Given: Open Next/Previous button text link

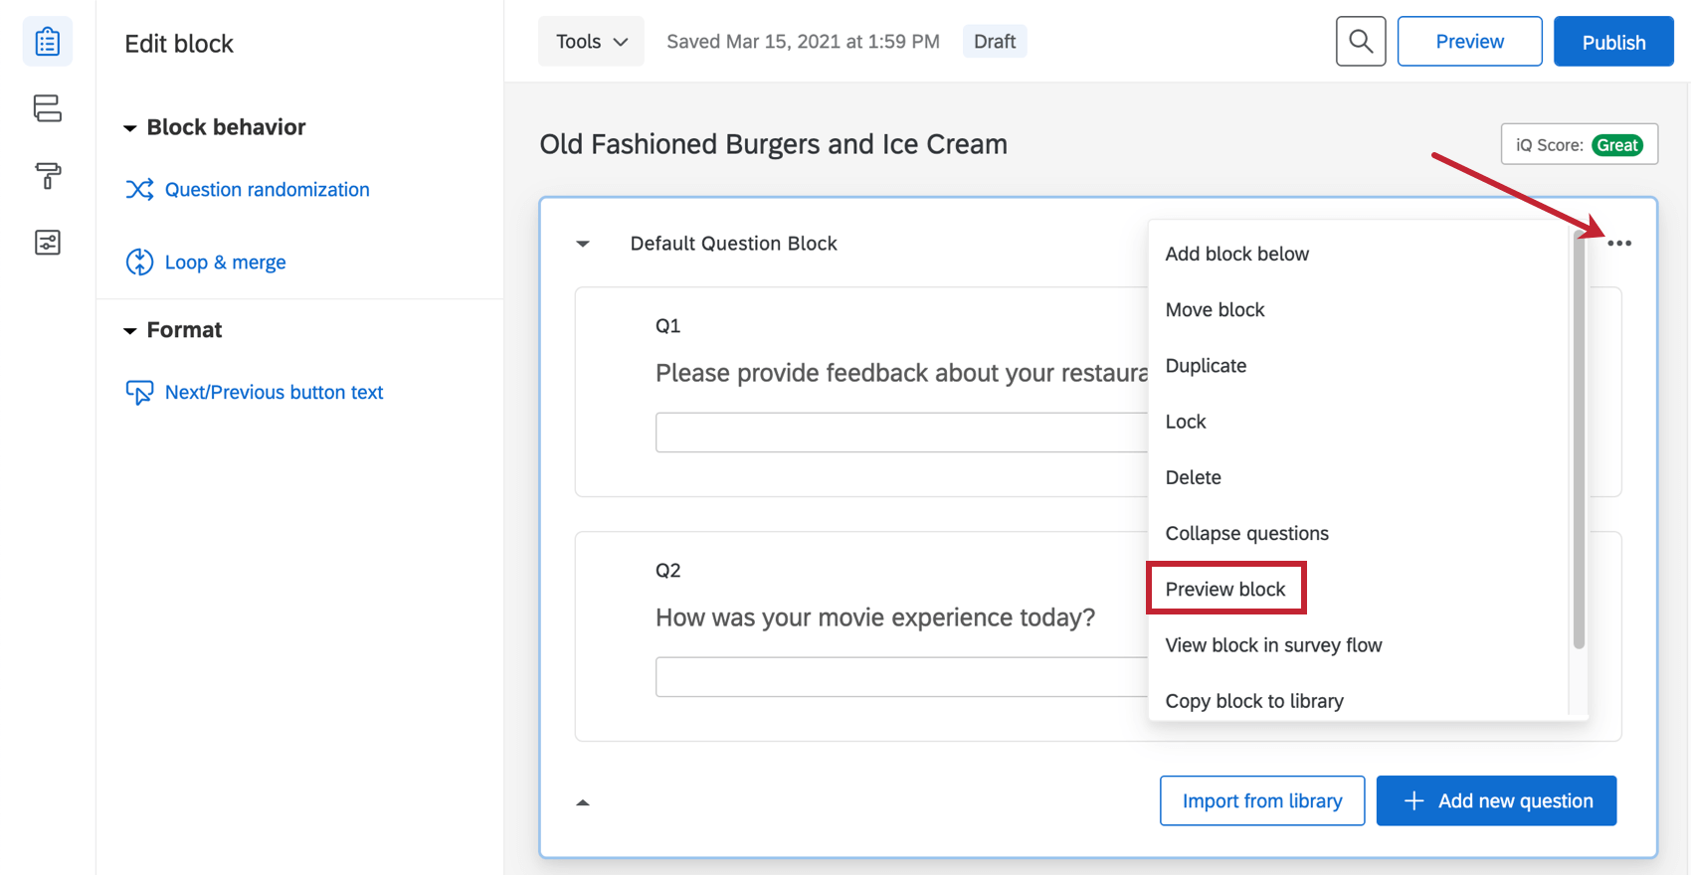Looking at the screenshot, I should tap(274, 392).
